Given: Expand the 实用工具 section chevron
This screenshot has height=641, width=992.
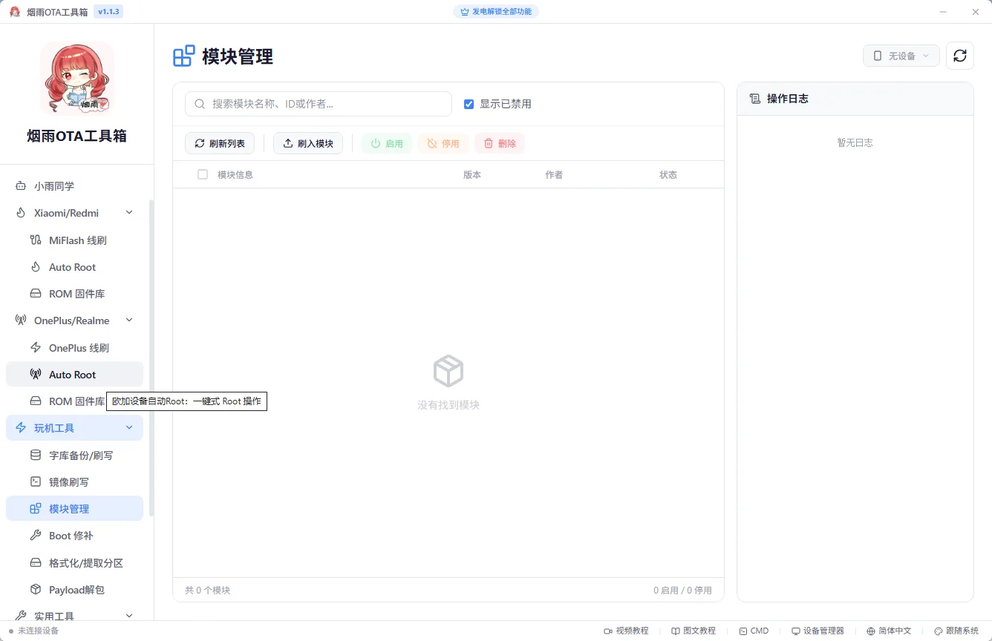Looking at the screenshot, I should click(x=129, y=616).
